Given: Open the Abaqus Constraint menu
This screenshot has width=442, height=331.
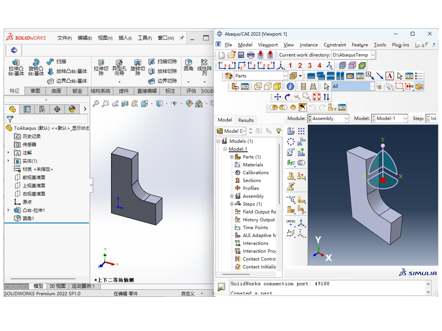Looking at the screenshot, I should [x=335, y=45].
